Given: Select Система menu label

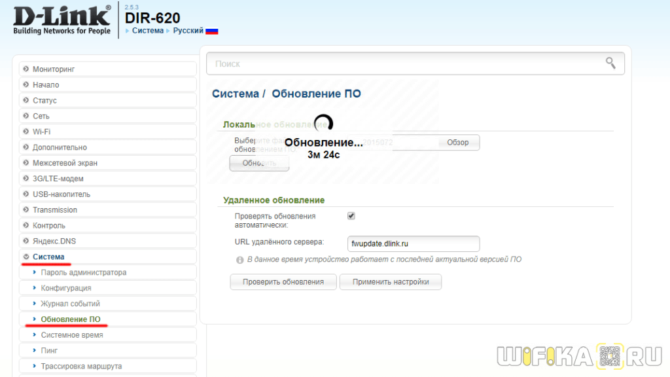Looking at the screenshot, I should pyautogui.click(x=48, y=257).
